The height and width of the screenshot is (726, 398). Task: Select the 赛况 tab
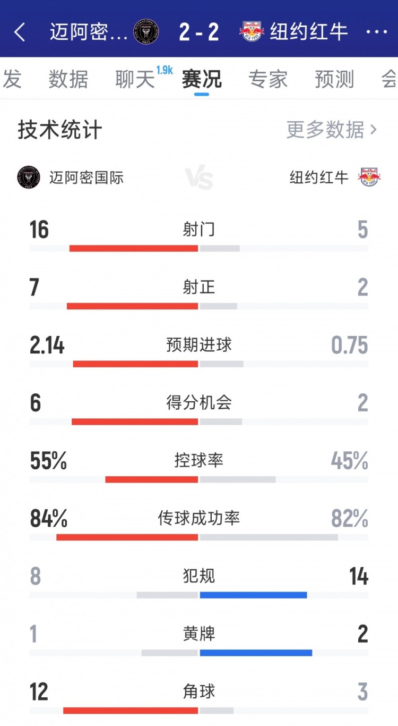[202, 79]
